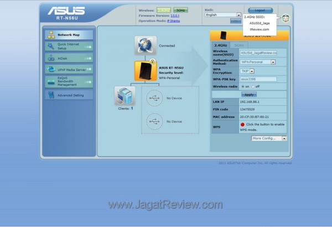This screenshot has width=332, height=227.
Task: Click the lower USB No Device icon
Action: click(154, 121)
